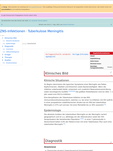Click the 'Vorlagenschleife entdeckt:' error text

pos(59,54)
